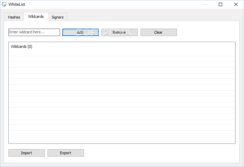Click the Export button

pyautogui.click(x=66, y=153)
